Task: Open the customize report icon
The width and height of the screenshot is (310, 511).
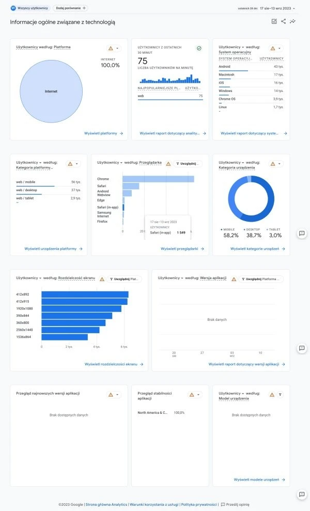Action: click(x=274, y=21)
